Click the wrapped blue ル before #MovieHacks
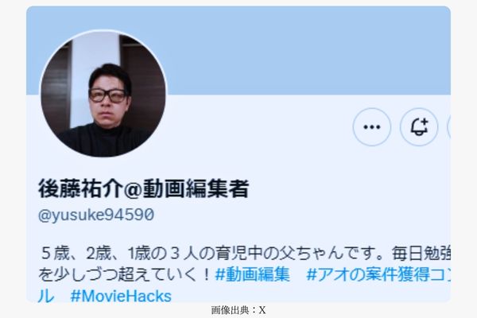Viewport: 477px width, 318px height. point(46,296)
